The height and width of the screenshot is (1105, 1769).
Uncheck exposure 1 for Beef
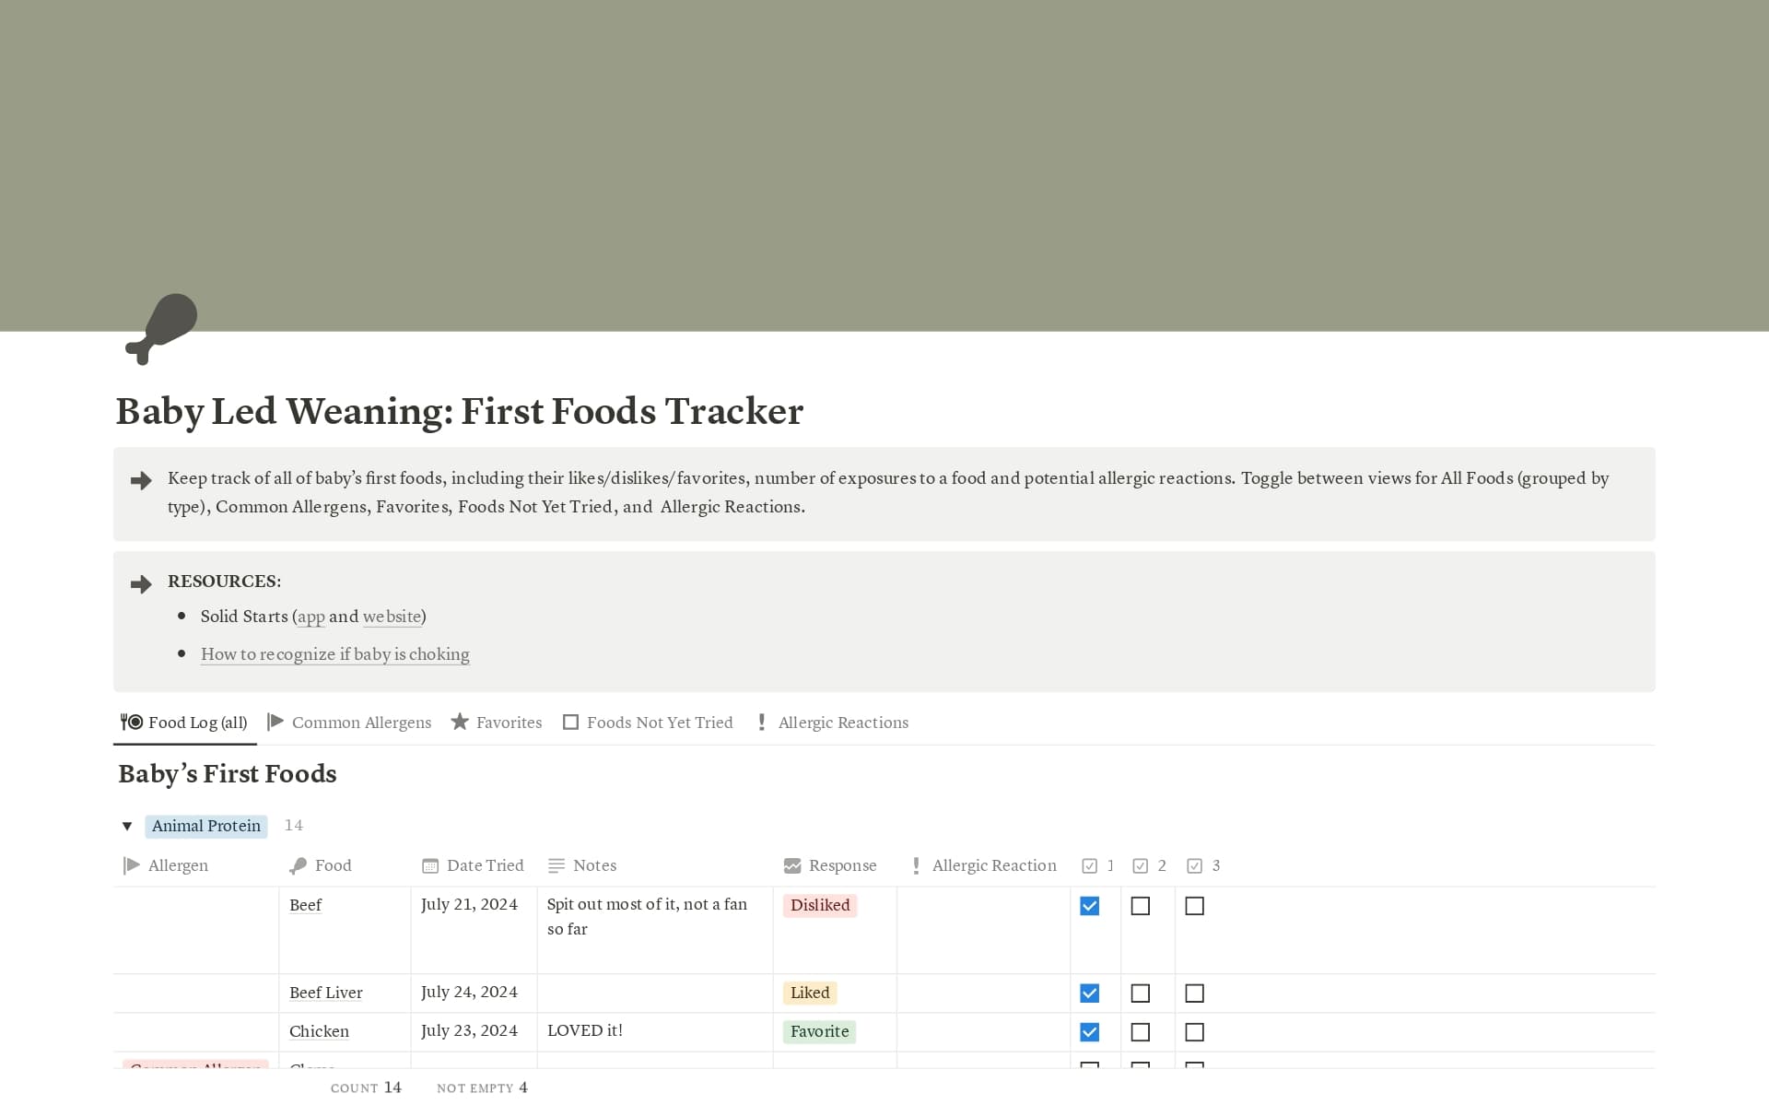pos(1090,906)
